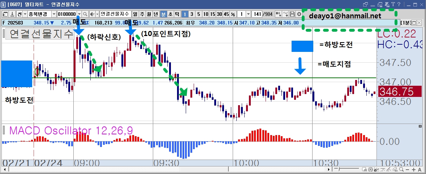Choose the 45-minute interval button

pos(226,14)
